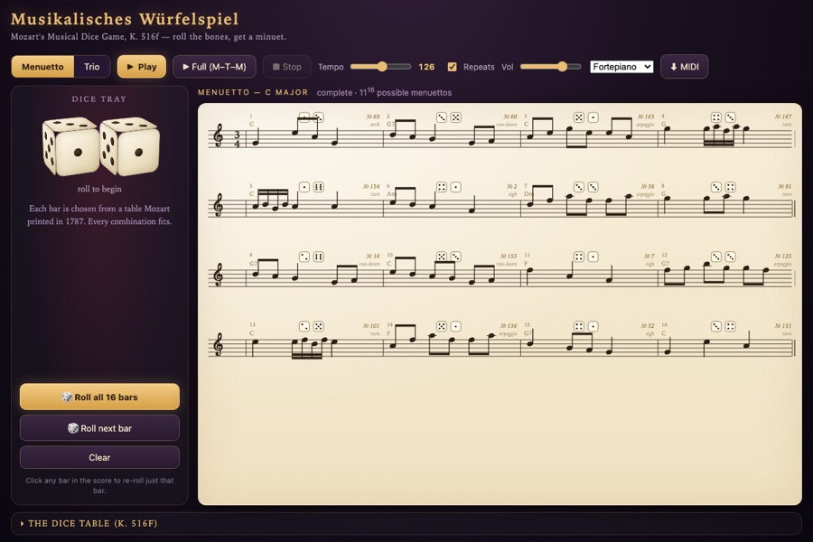Switch to the Trio tab
The width and height of the screenshot is (813, 542).
click(x=92, y=66)
